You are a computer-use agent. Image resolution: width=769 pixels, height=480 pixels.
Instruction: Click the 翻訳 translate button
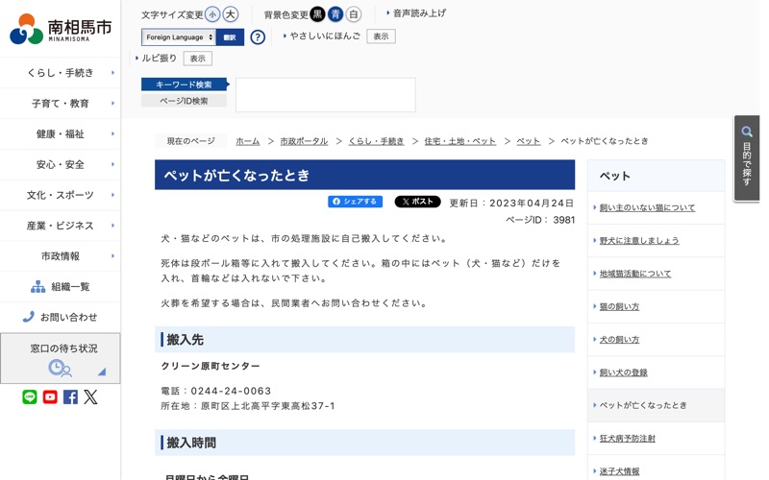[x=230, y=37]
